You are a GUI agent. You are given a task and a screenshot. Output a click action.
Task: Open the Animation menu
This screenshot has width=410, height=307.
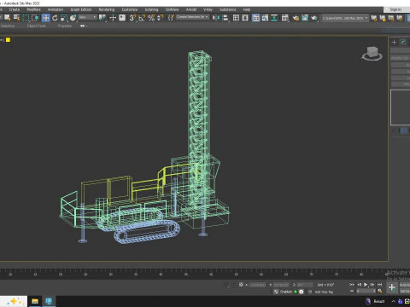(x=56, y=9)
